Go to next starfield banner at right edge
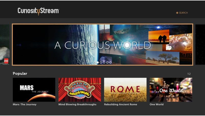205x116 pixels. pyautogui.click(x=200, y=44)
